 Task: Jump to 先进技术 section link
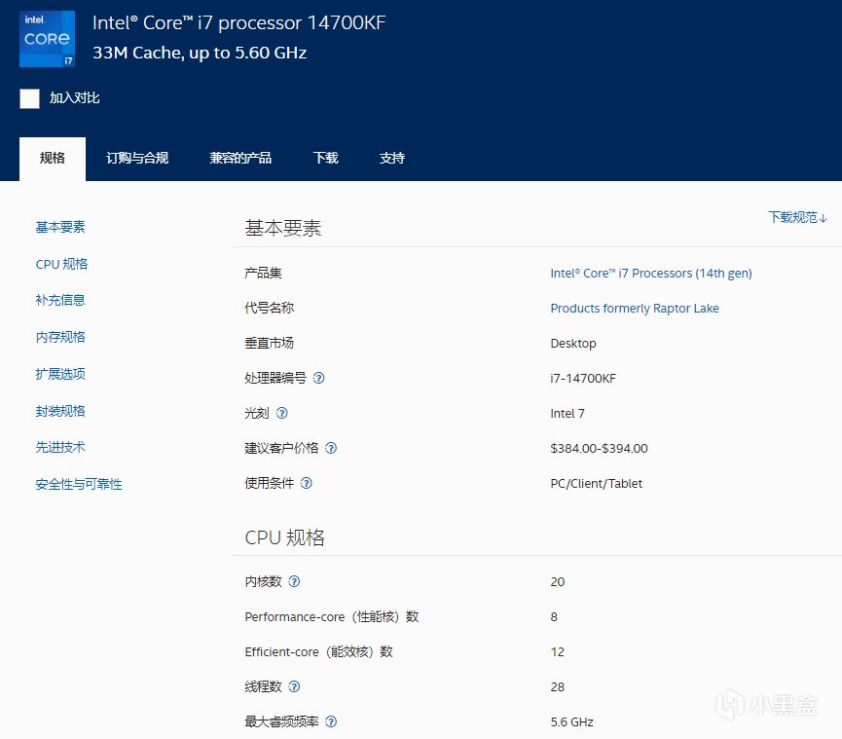click(x=60, y=447)
